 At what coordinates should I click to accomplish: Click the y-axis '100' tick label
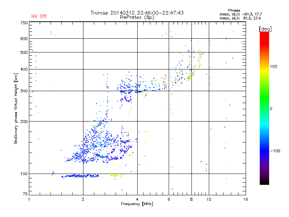(x=24, y=174)
